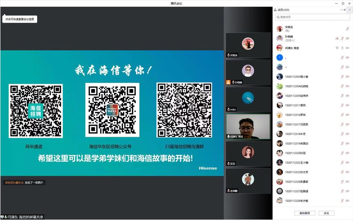Open the member panel more options (…) menu
The image size is (353, 220).
click(x=341, y=10)
